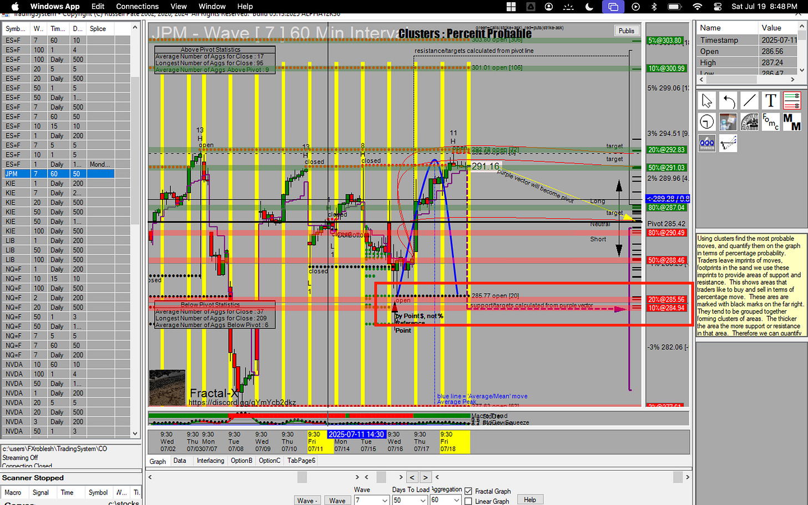Open the FOMC tool icon

[x=771, y=122]
